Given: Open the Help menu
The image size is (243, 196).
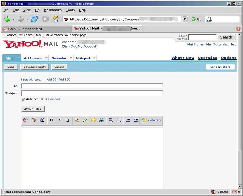Looking at the screenshot, I should pos(82,10).
